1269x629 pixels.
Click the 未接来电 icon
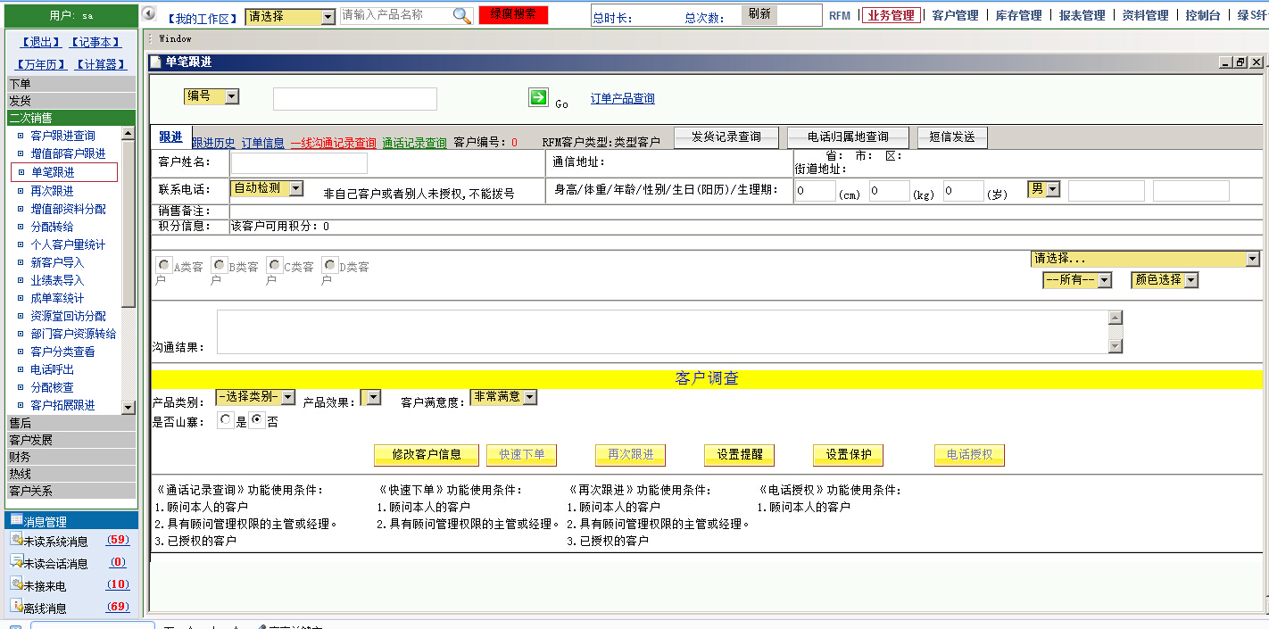click(16, 584)
